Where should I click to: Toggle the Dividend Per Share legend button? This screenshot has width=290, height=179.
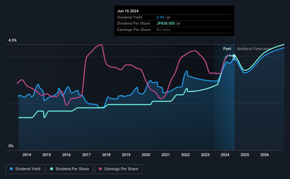(x=70, y=169)
